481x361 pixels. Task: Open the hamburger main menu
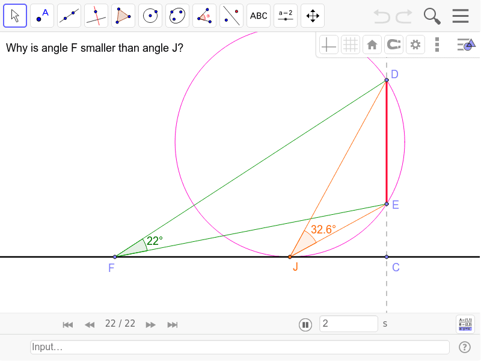[461, 16]
